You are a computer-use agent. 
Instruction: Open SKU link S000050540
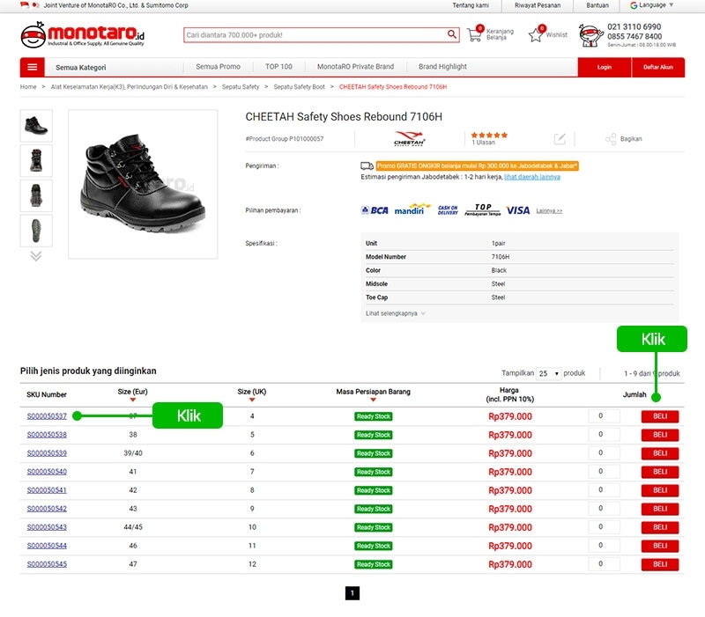tap(47, 472)
